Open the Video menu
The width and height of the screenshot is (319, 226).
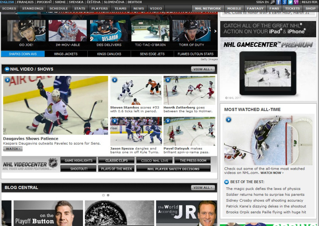[x=156, y=8]
